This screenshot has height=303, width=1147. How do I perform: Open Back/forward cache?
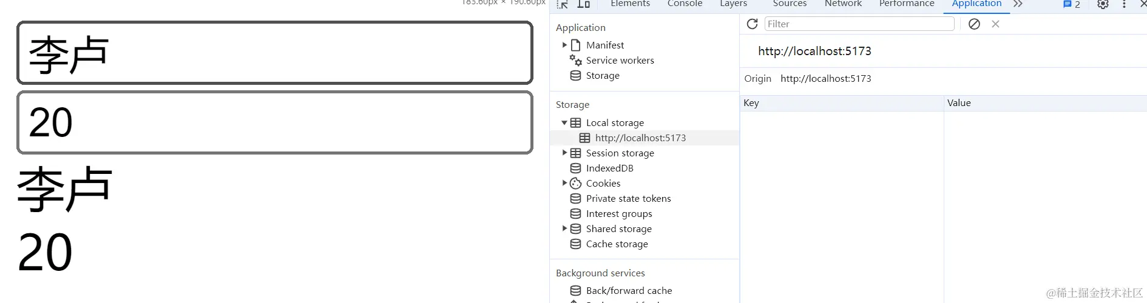(x=629, y=290)
